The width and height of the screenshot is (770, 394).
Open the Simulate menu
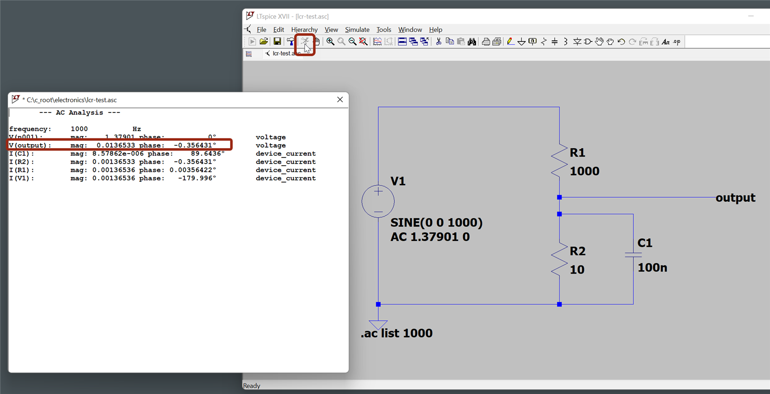click(x=357, y=30)
